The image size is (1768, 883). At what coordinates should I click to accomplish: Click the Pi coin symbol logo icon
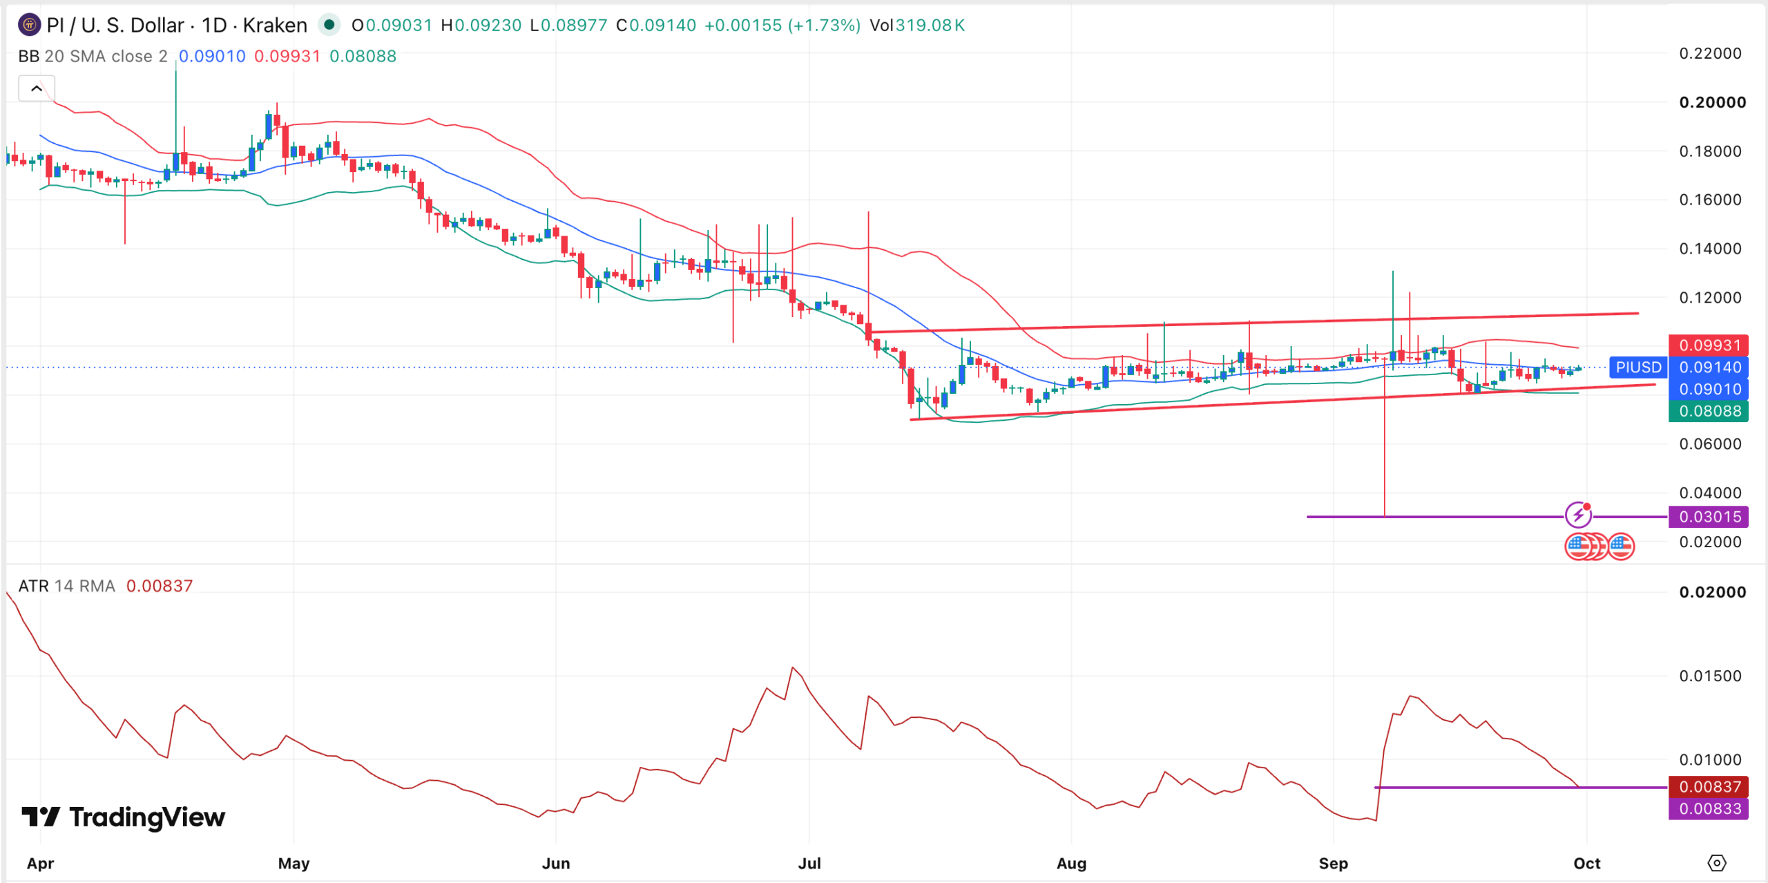(x=29, y=26)
